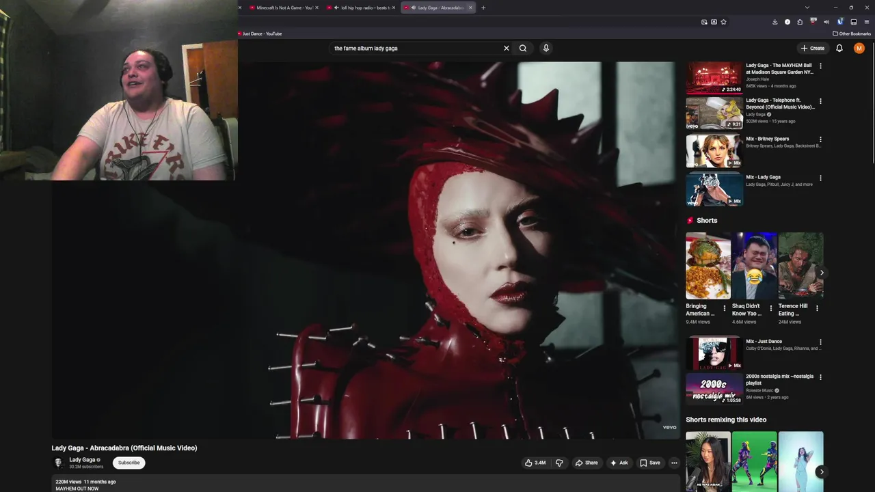Image resolution: width=875 pixels, height=492 pixels.
Task: Open options for Bringing American short
Action: point(725,308)
